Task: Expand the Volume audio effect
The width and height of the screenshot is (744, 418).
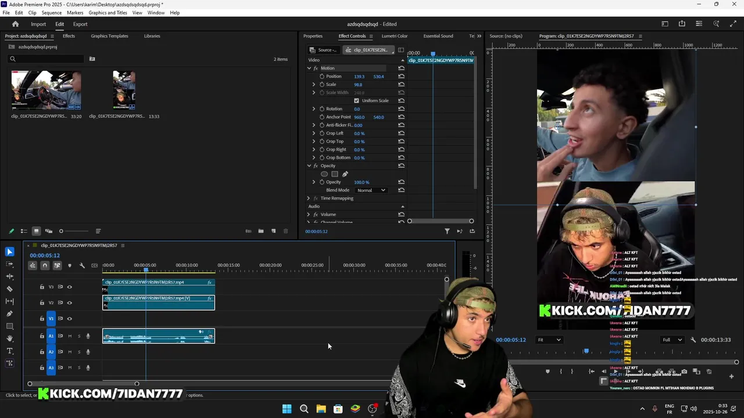Action: click(x=309, y=214)
